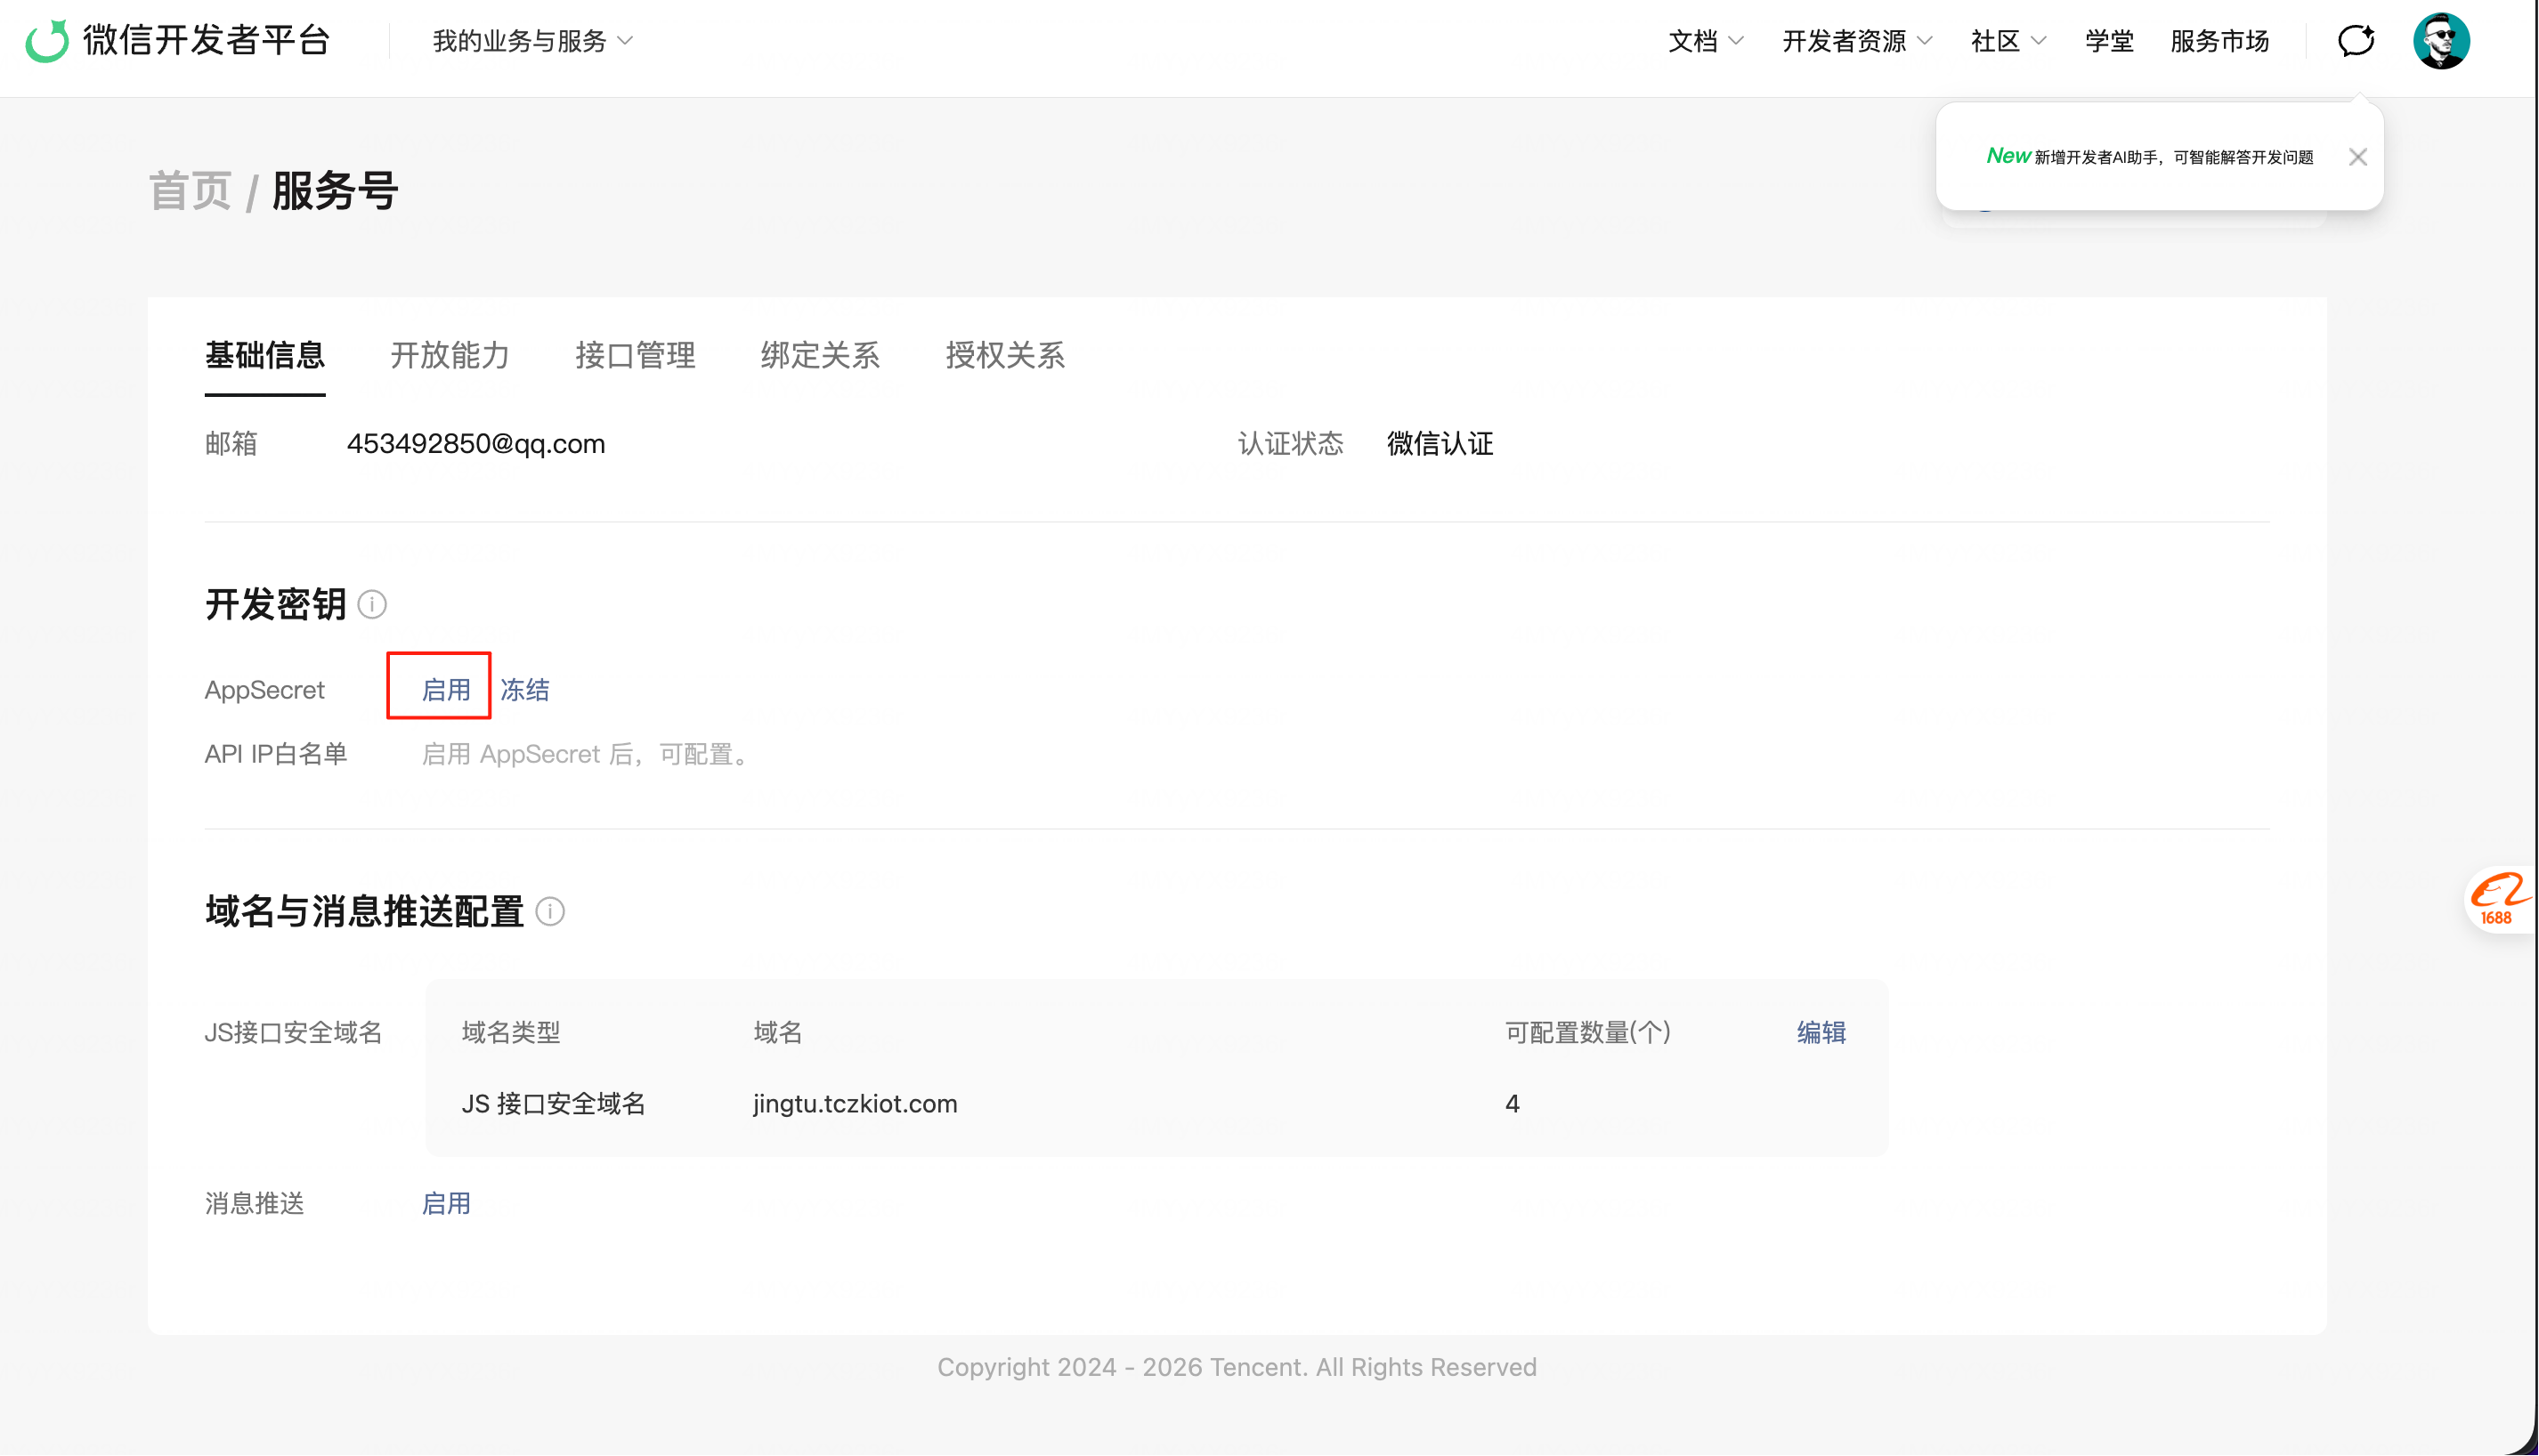Click the 邮箱 label
Viewport: 2539px width, 1456px height.
231,444
